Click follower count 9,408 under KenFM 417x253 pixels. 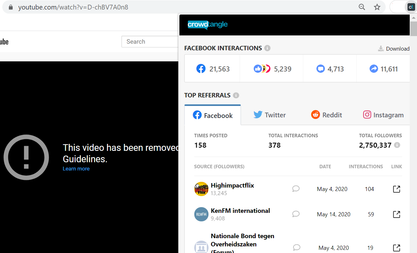coord(218,218)
